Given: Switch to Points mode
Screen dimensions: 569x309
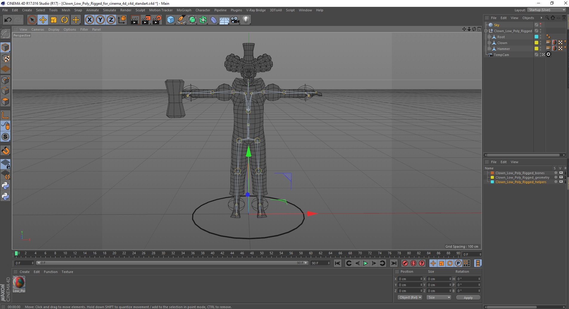Looking at the screenshot, I should point(5,80).
